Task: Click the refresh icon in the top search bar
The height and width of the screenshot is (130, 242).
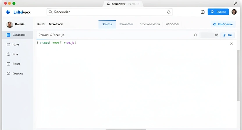Action: [168, 12]
